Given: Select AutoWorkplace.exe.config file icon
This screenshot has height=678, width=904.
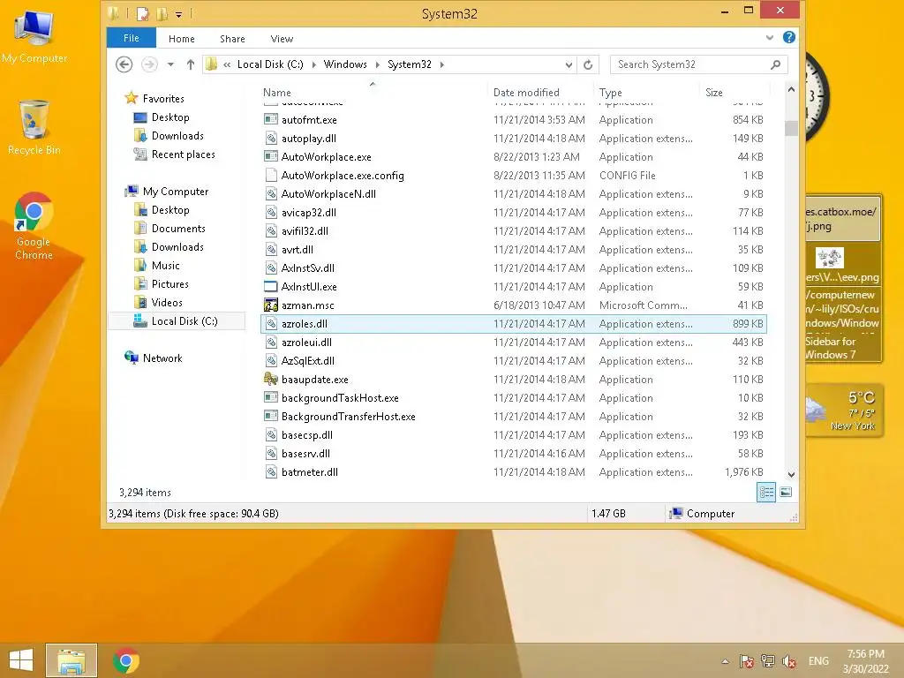Looking at the screenshot, I should 271,175.
